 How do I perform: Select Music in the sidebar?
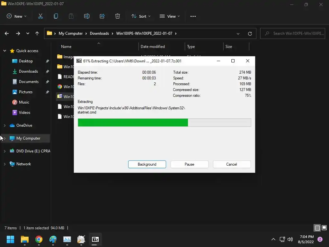click(x=24, y=102)
